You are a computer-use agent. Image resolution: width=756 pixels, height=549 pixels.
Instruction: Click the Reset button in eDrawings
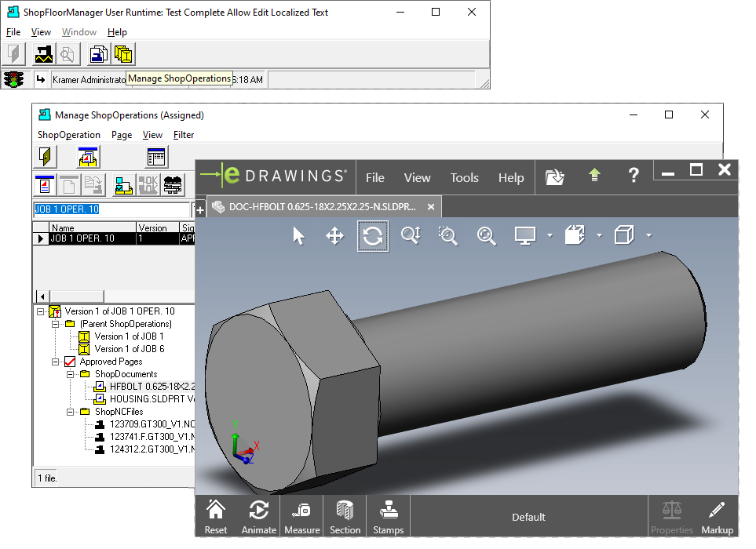[x=216, y=517]
